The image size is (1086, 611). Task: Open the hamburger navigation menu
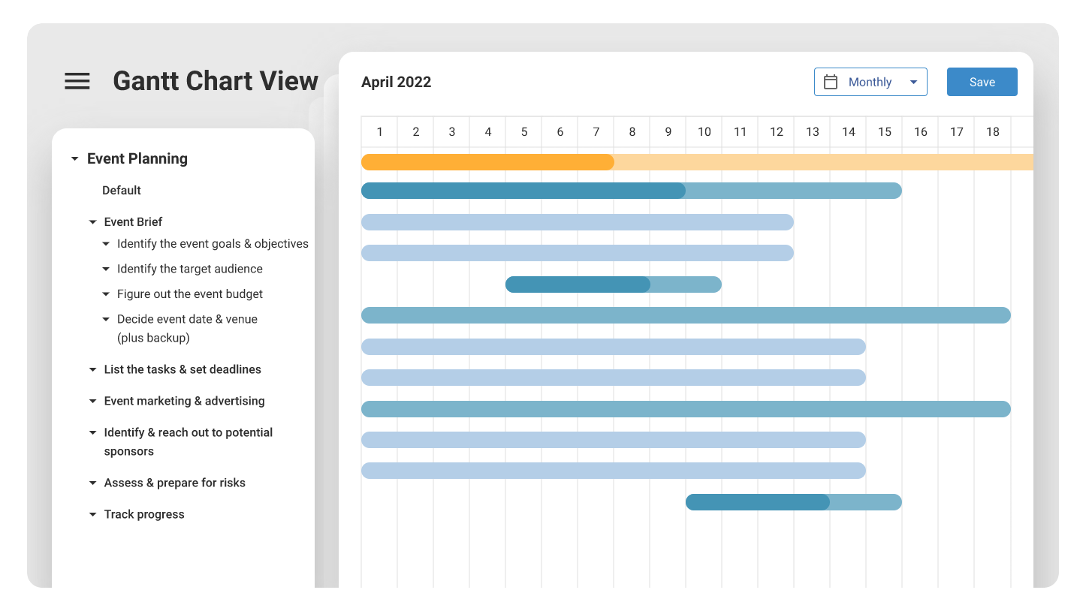(x=77, y=81)
